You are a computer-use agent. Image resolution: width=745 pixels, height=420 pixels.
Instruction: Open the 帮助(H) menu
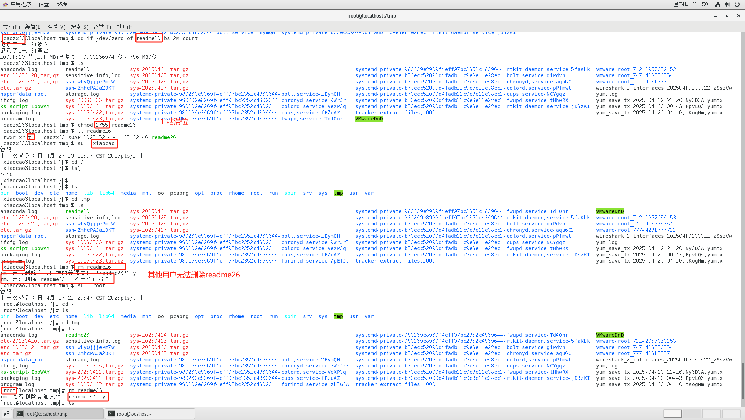coord(126,27)
